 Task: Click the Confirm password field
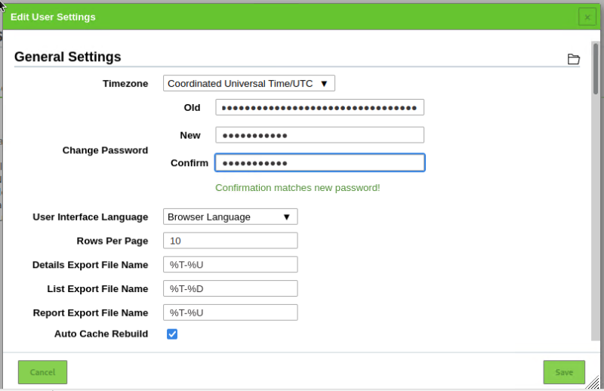pyautogui.click(x=319, y=163)
